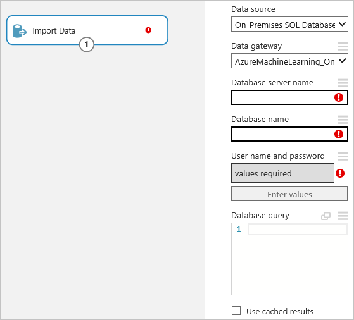Click the Import Data database icon

coord(20,31)
